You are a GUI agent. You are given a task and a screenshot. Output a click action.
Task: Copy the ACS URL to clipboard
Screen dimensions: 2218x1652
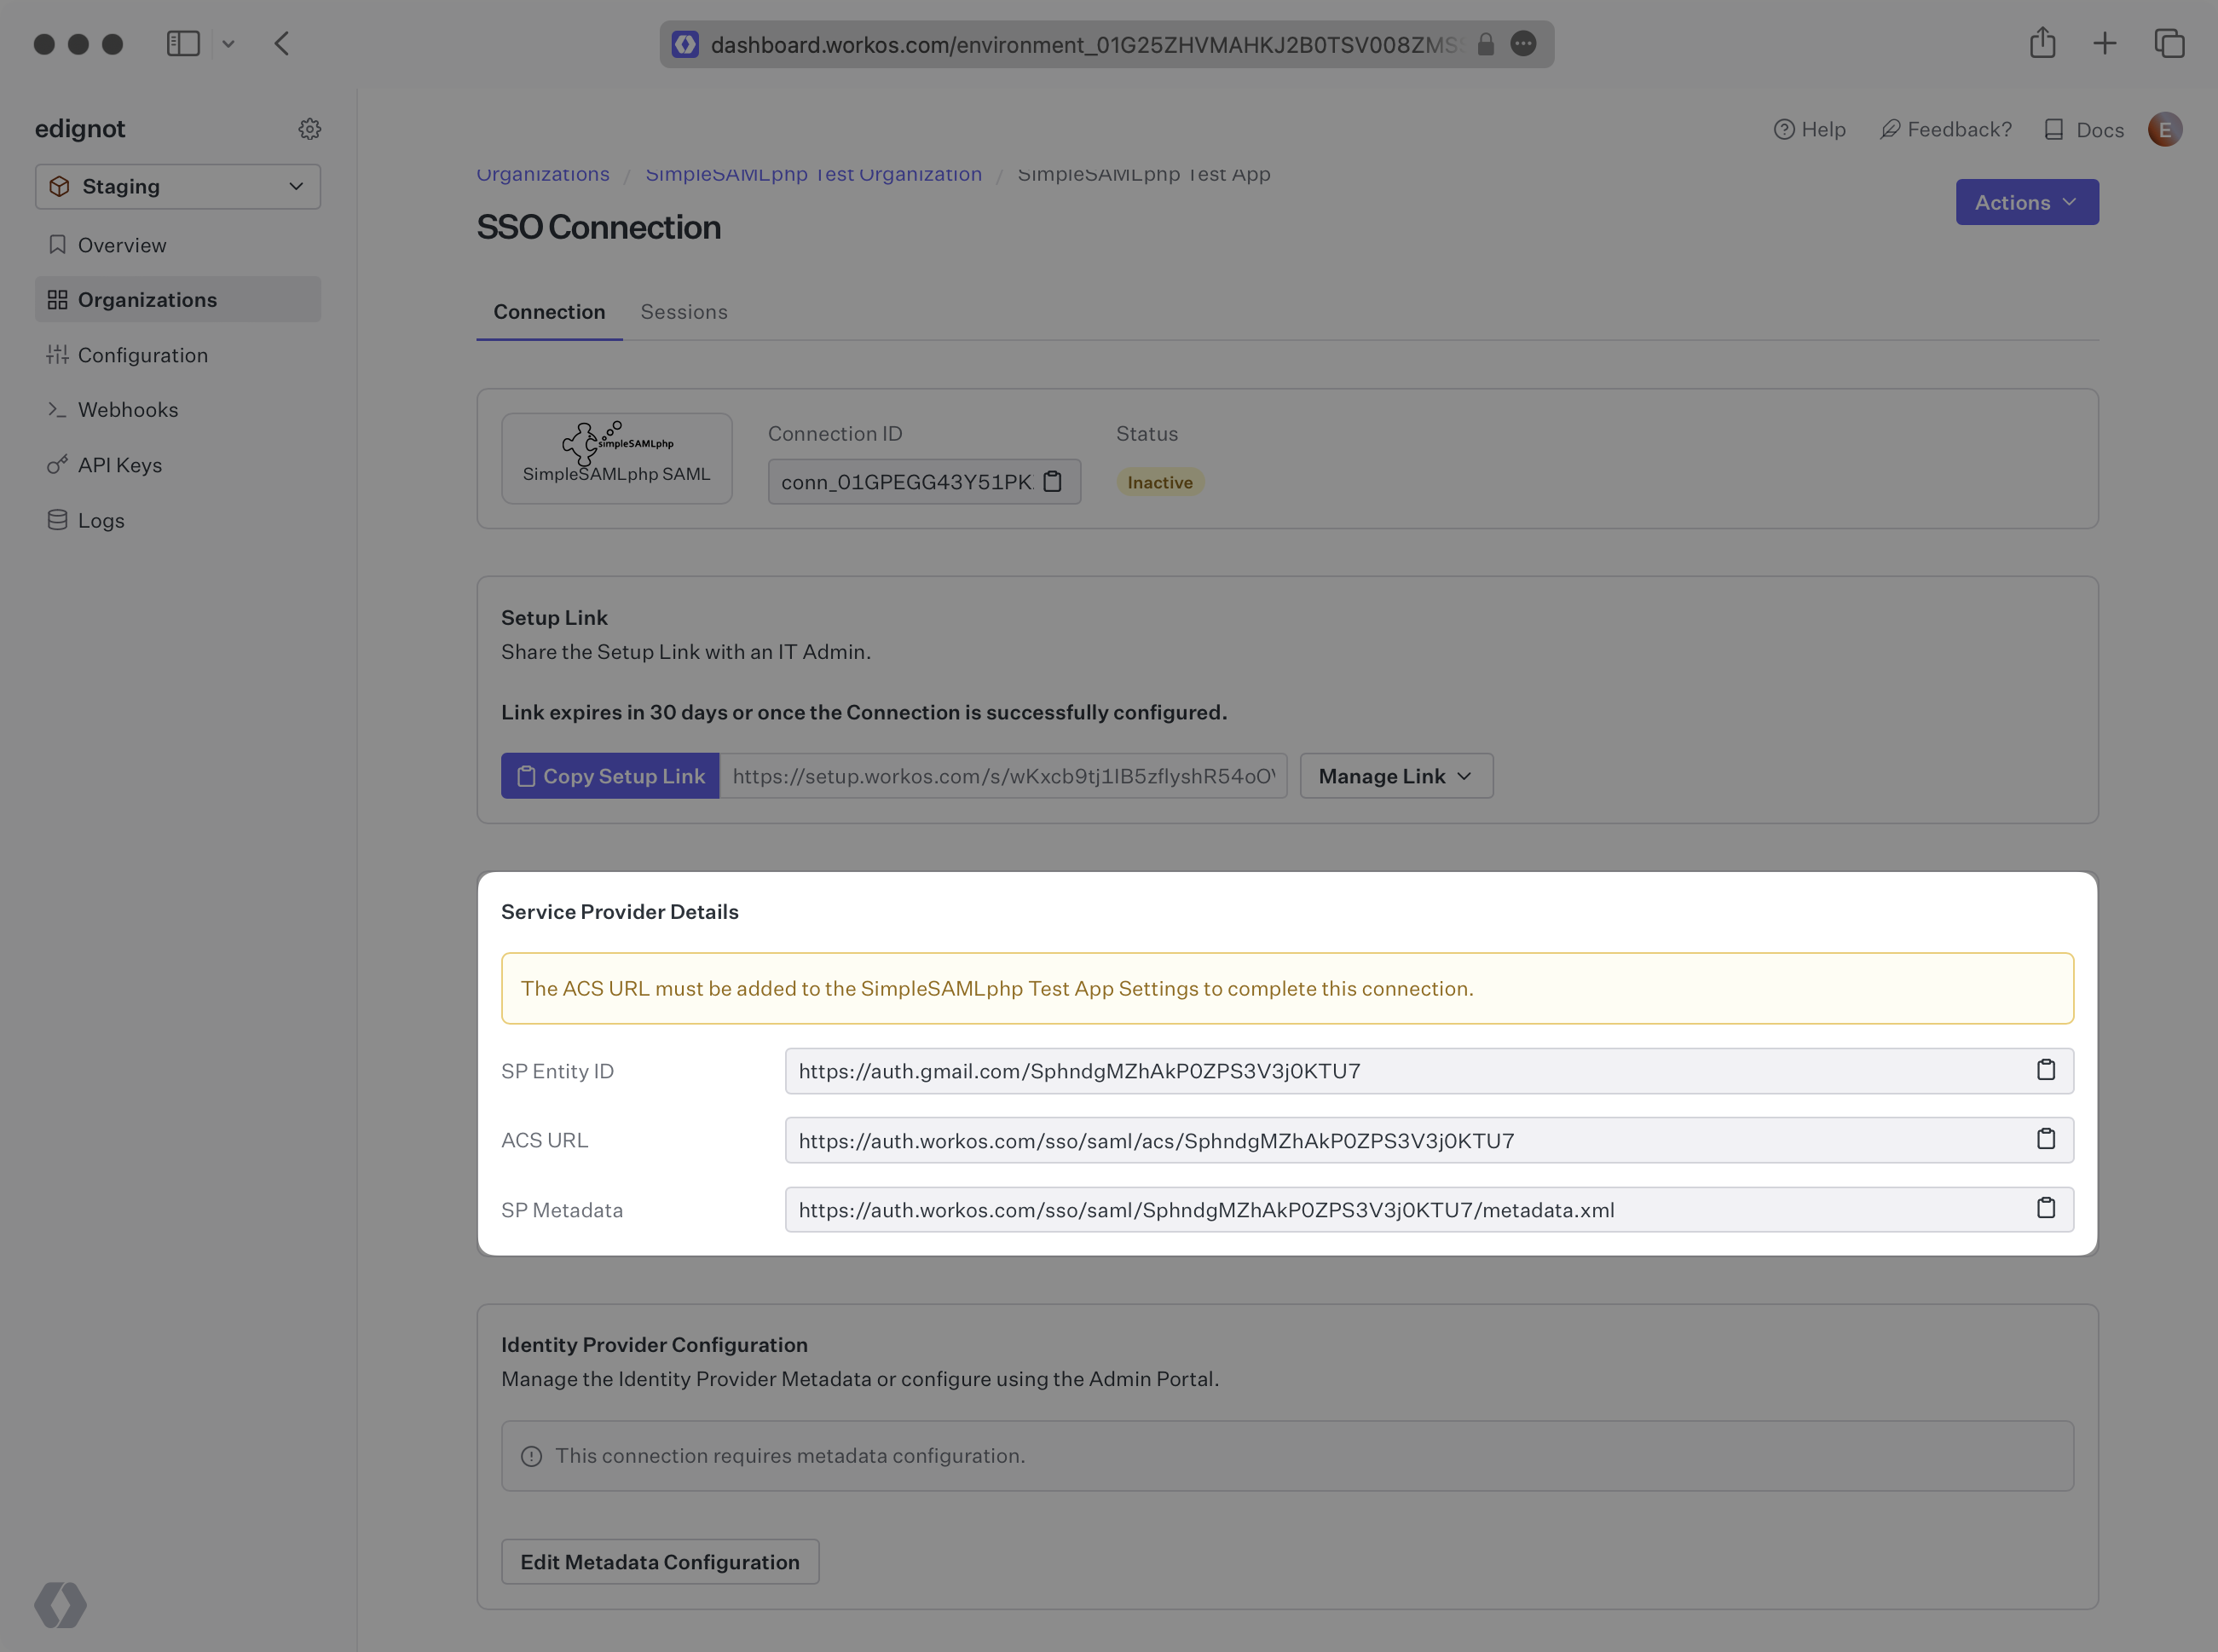(x=2045, y=1139)
